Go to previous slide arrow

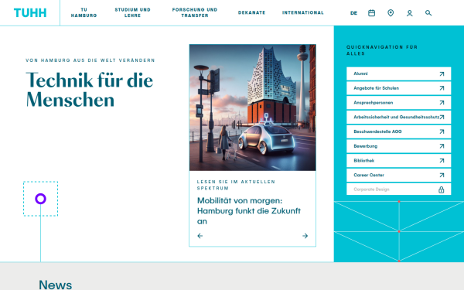(200, 236)
